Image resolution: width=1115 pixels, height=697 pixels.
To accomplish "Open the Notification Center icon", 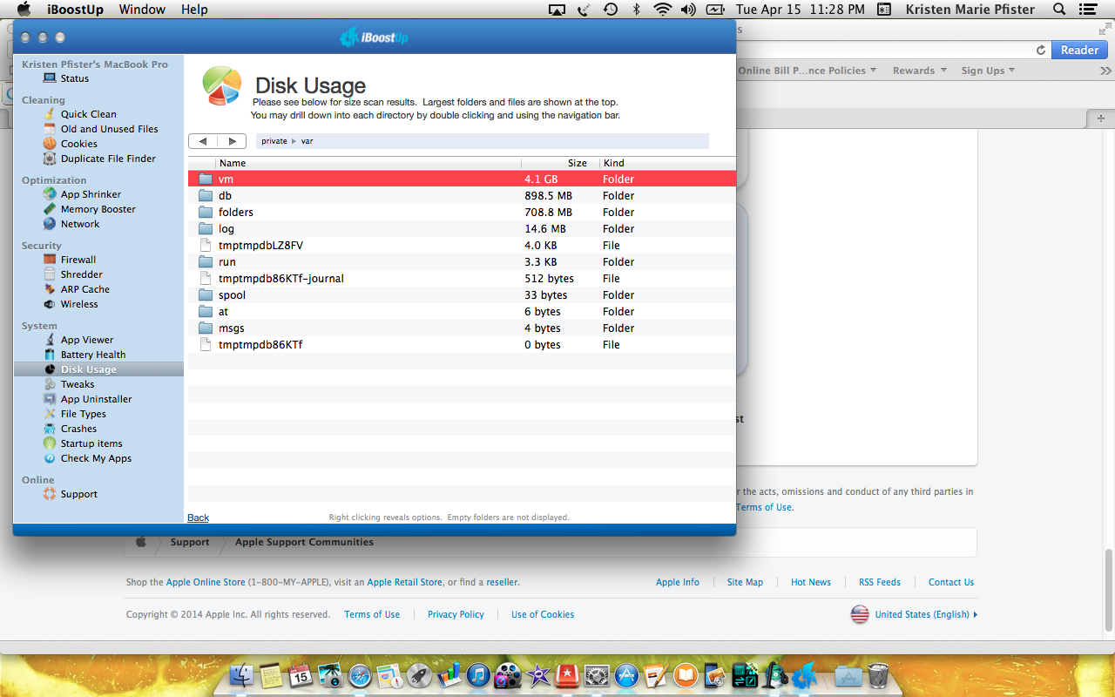I will [x=1087, y=10].
